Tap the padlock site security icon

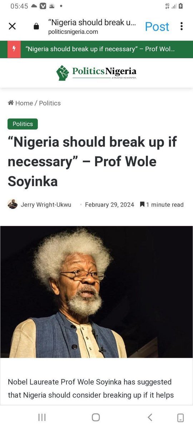36,26
